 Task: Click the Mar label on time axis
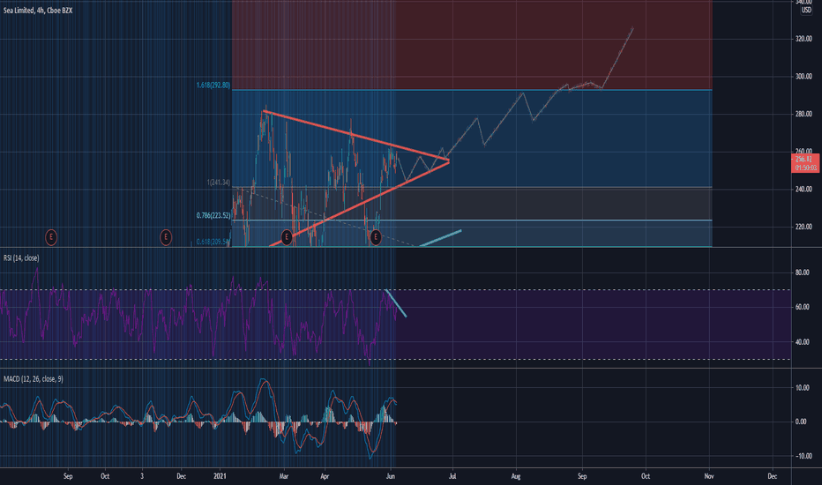[x=284, y=476]
